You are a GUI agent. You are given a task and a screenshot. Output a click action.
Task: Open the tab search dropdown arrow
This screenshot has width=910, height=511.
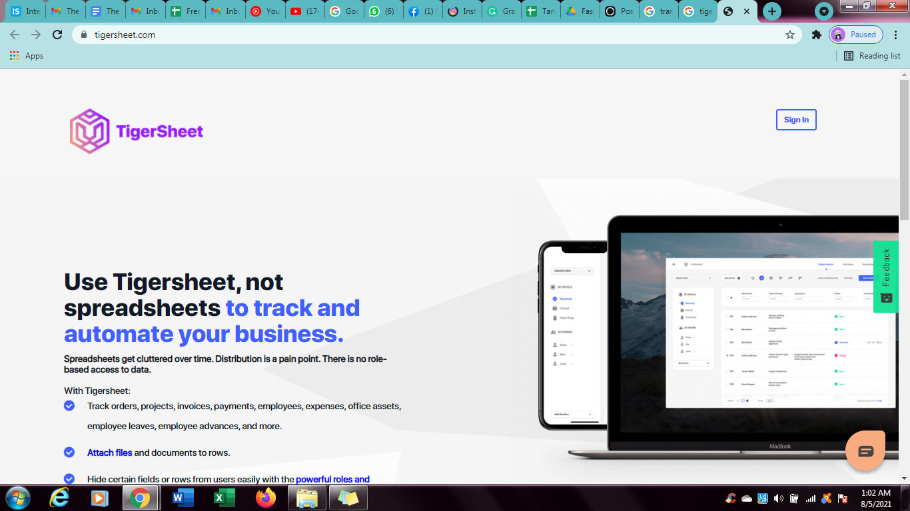pyautogui.click(x=824, y=11)
